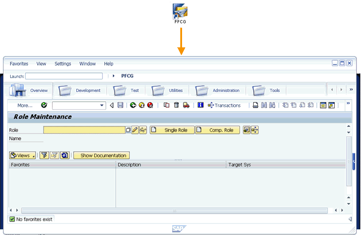Click the Show Documentation button
Screen dimensions: 361x235
(x=102, y=155)
